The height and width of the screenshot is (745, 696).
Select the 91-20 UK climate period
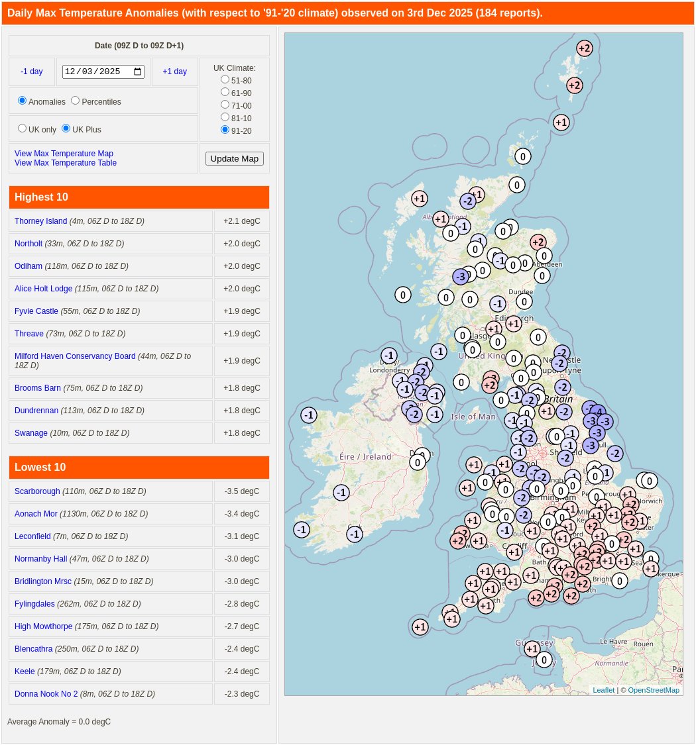pyautogui.click(x=225, y=129)
